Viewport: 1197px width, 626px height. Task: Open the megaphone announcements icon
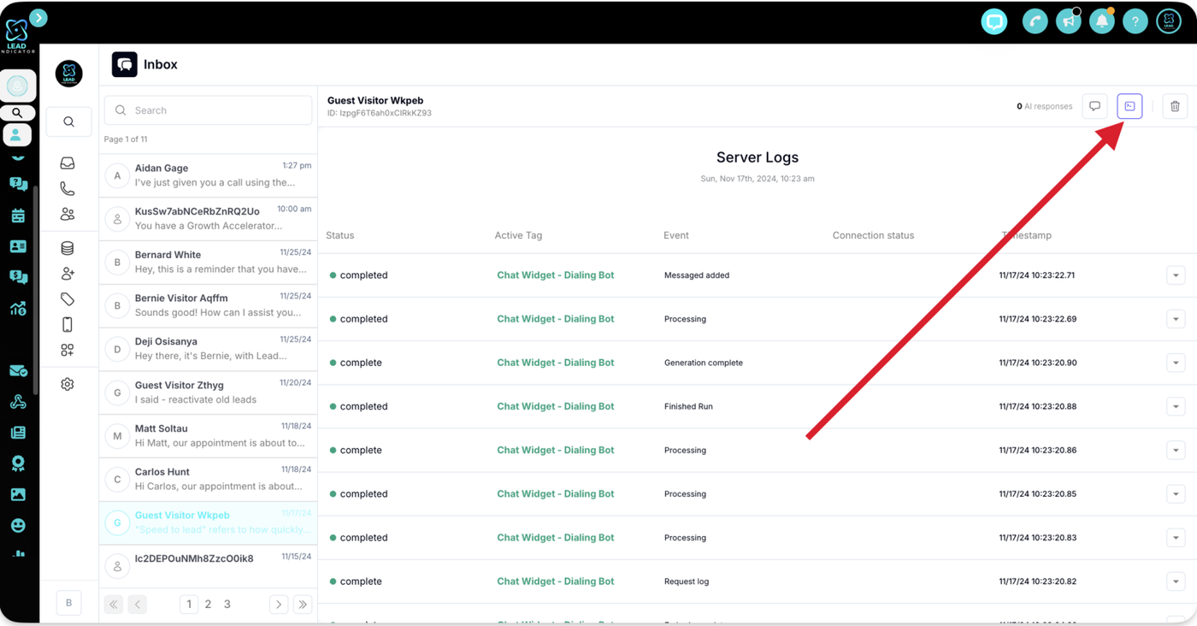coord(1068,21)
